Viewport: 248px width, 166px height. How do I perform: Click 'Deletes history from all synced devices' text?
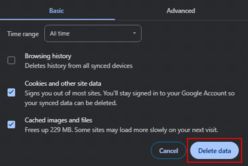point(79,66)
